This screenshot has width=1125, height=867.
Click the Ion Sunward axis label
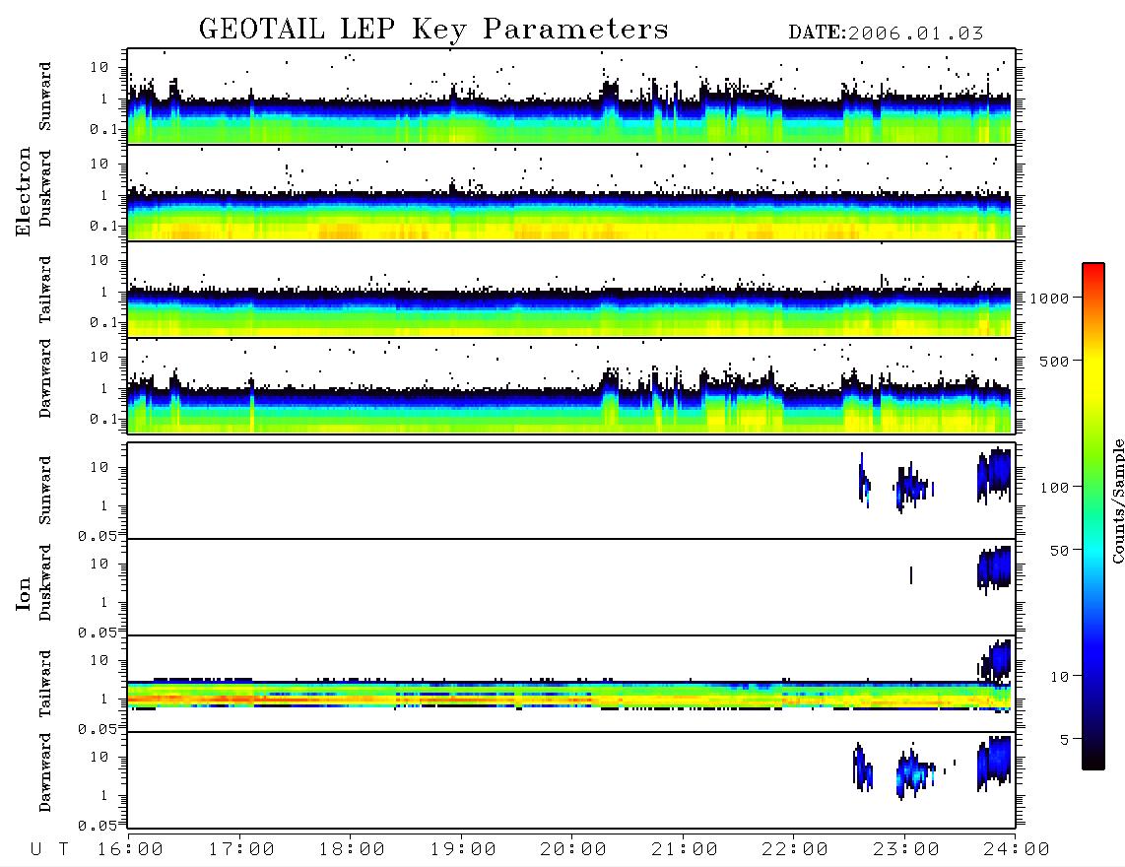45,491
